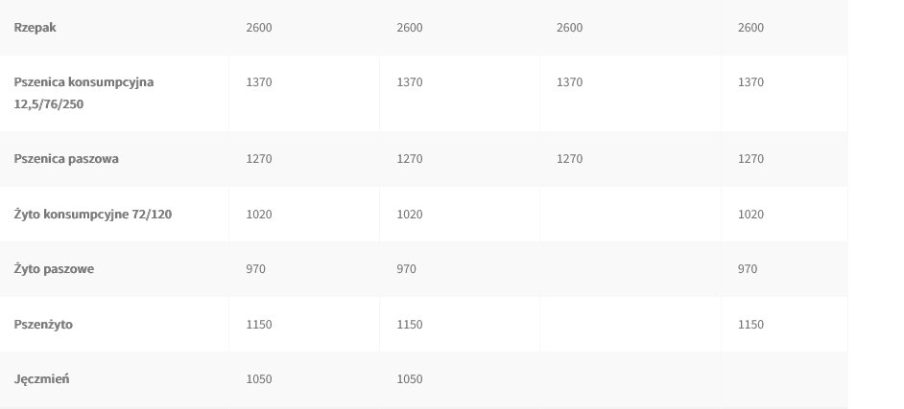Click the Pszenica paszowa row label

coord(66,159)
